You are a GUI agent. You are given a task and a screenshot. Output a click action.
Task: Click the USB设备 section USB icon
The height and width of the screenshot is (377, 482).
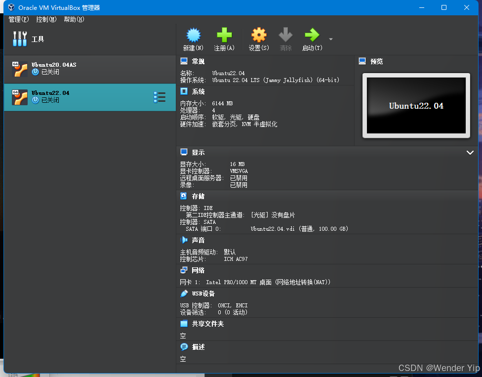click(x=184, y=293)
